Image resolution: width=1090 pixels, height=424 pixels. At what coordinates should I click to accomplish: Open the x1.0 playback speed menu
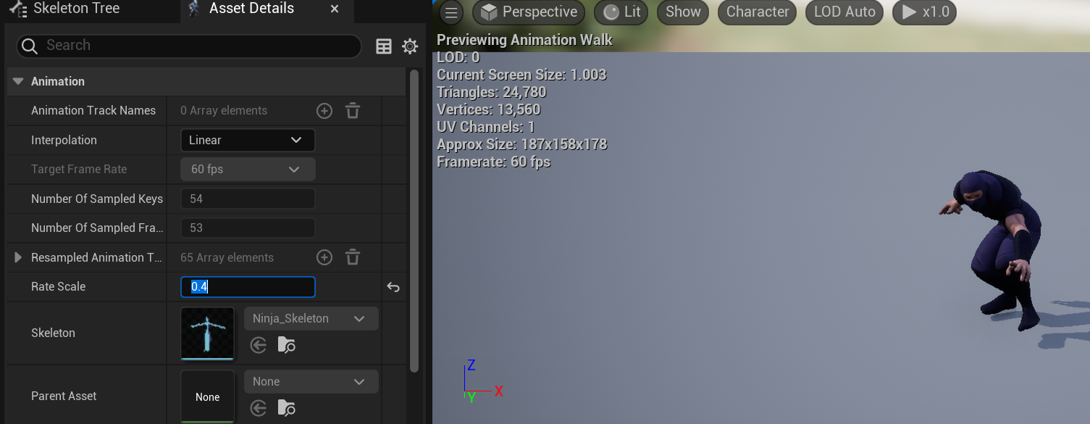point(925,12)
